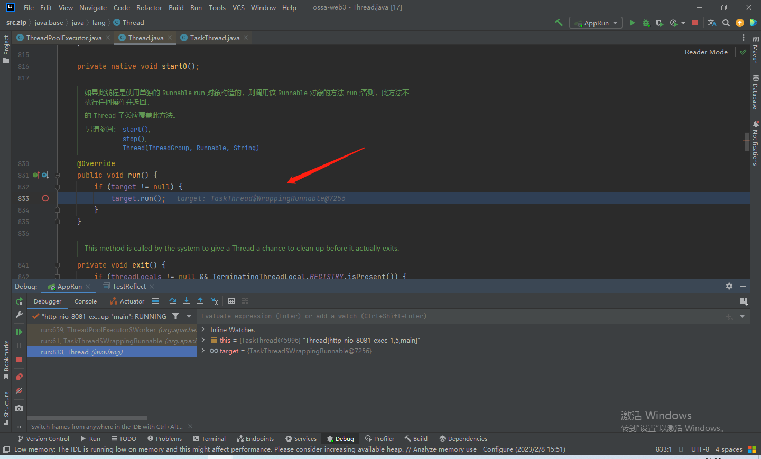The image size is (761, 459).
Task: Collapse the exit() method fold on line 841
Action: click(57, 265)
